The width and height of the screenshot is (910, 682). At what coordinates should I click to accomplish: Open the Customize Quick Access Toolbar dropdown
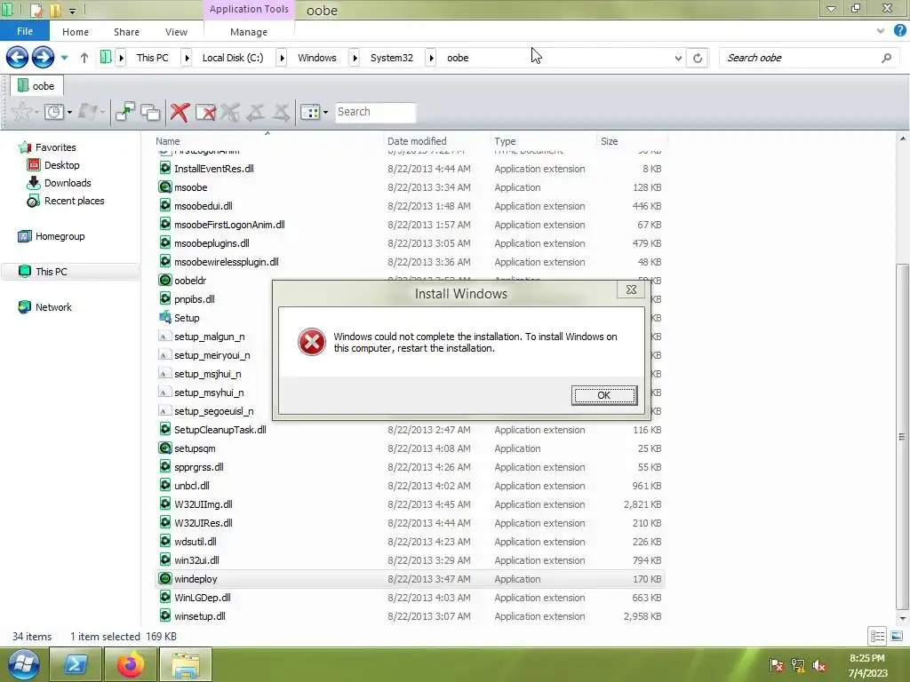(x=73, y=11)
